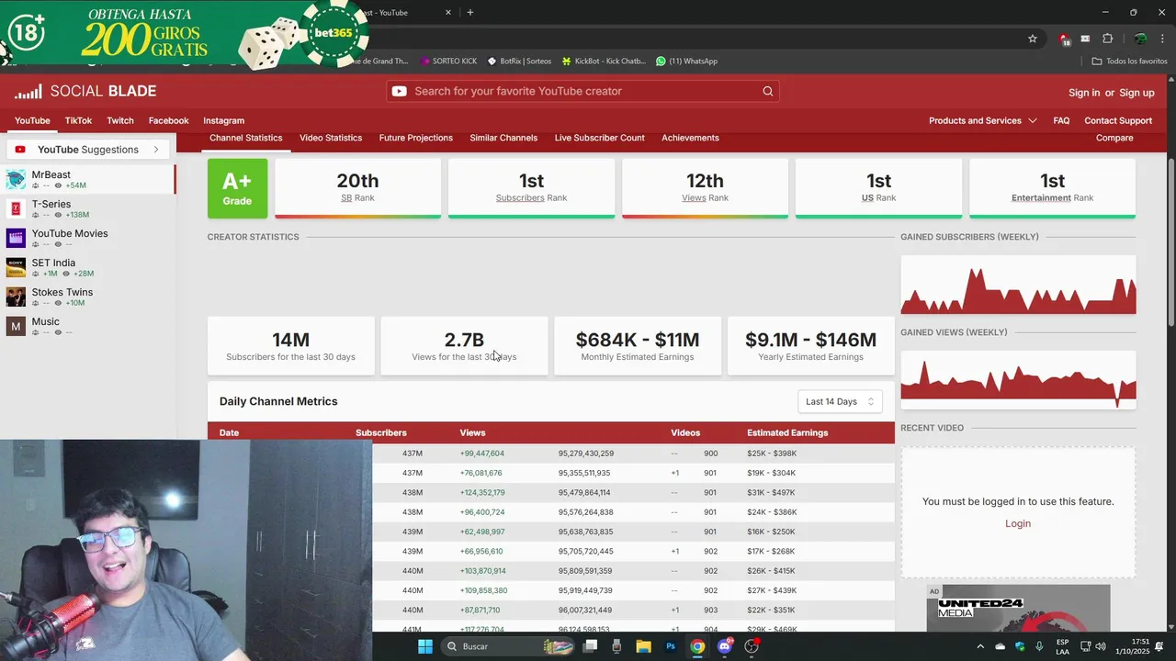This screenshot has height=661, width=1176.
Task: Open the browser Extensions puzzle icon
Action: click(x=1107, y=39)
